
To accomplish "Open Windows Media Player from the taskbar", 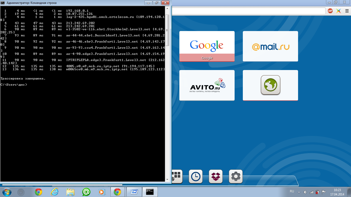I will point(102,192).
